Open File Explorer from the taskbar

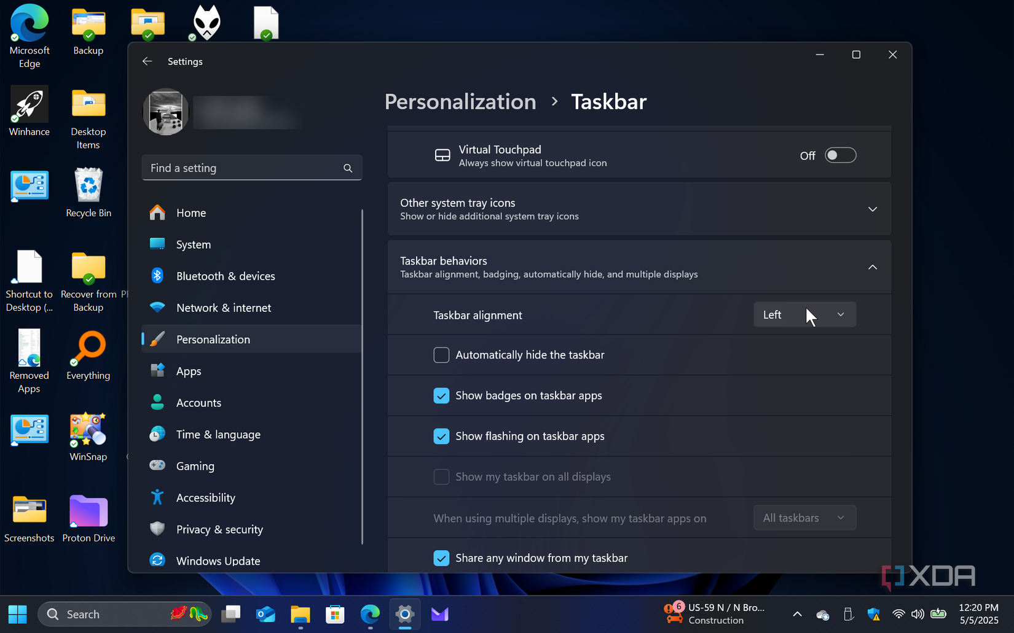(x=301, y=614)
